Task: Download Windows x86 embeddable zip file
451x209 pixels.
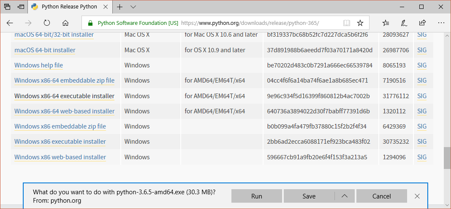Action: [60, 126]
